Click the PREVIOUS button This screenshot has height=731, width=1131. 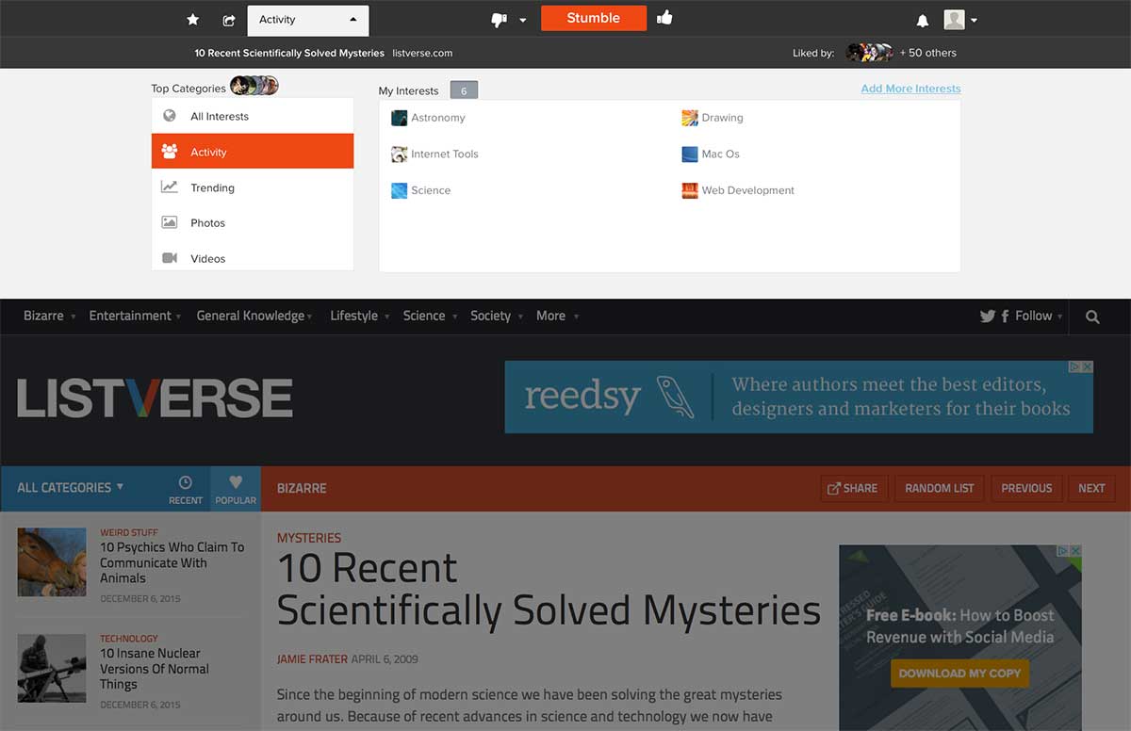[1026, 488]
